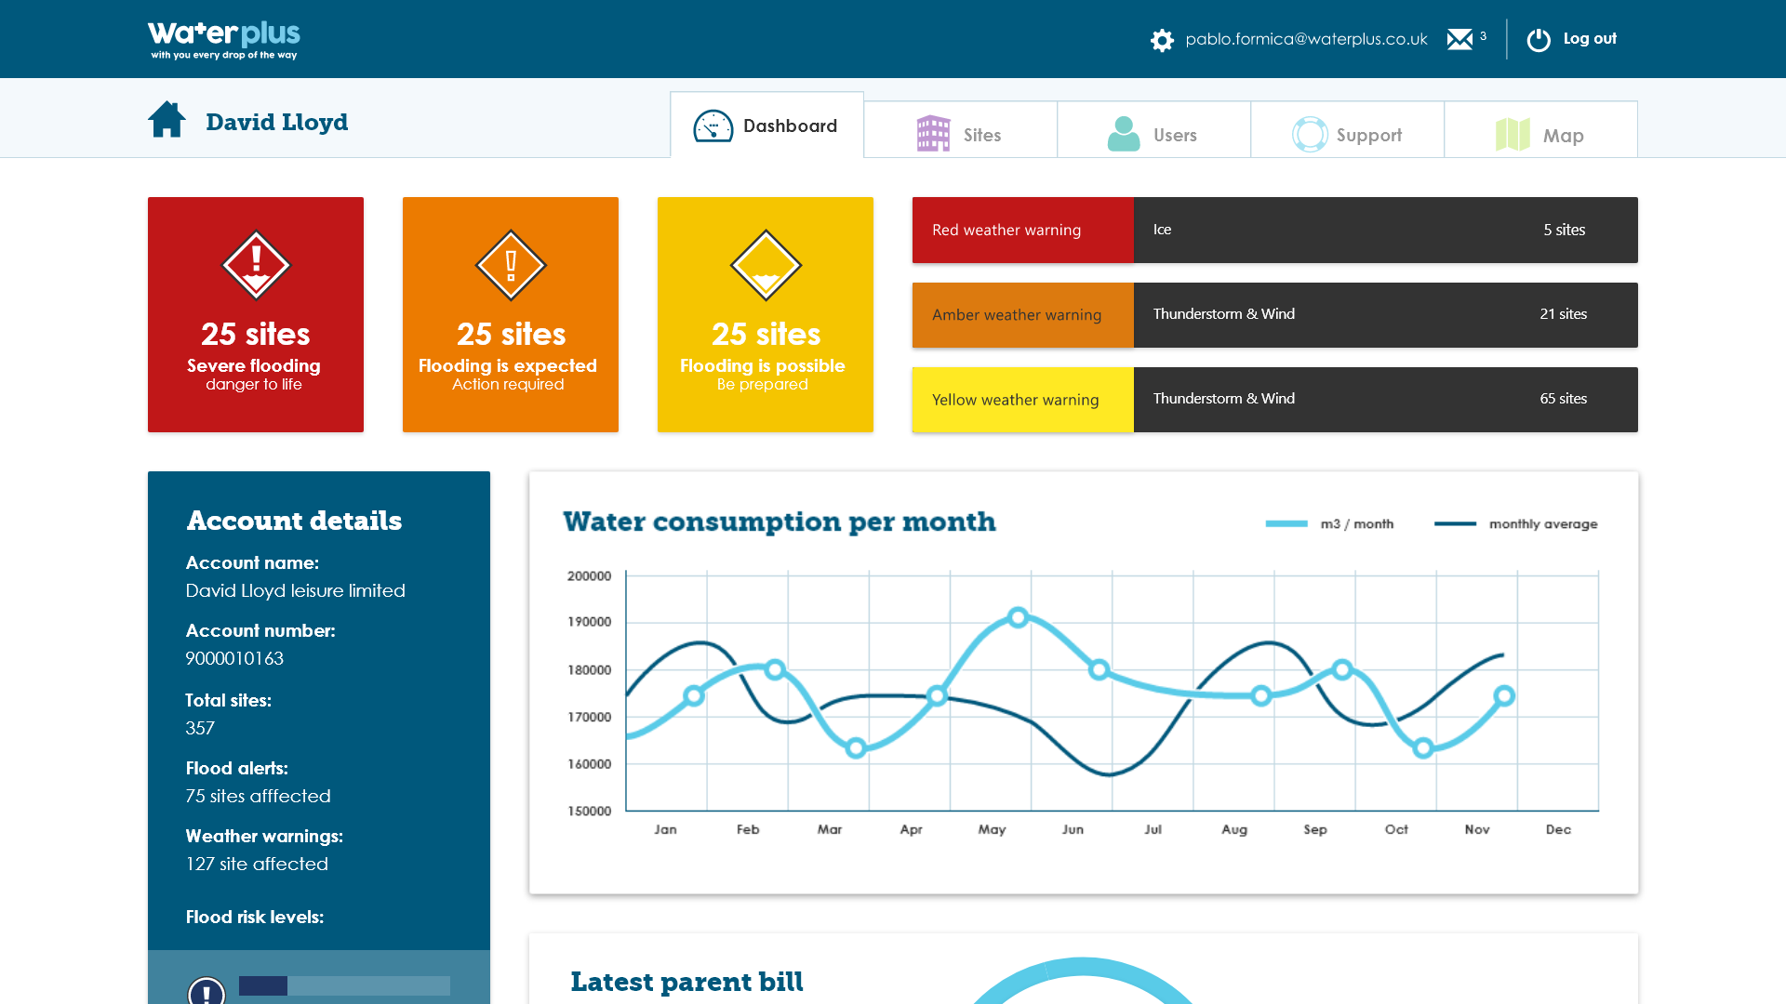Viewport: 1786px width, 1004px height.
Task: Click the message count badge 3
Action: click(1484, 36)
